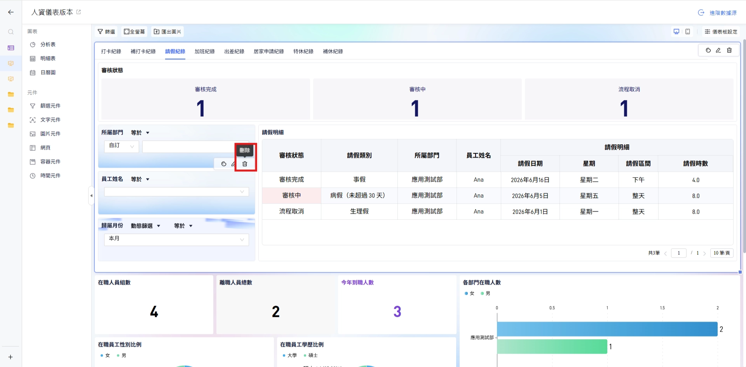Add a new item with the plus icon
This screenshot has width=746, height=367.
(10, 357)
